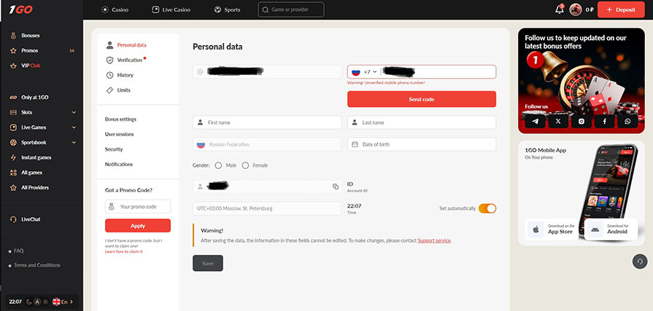Image resolution: width=653 pixels, height=311 pixels.
Task: Click the Support service link
Action: [x=434, y=240]
